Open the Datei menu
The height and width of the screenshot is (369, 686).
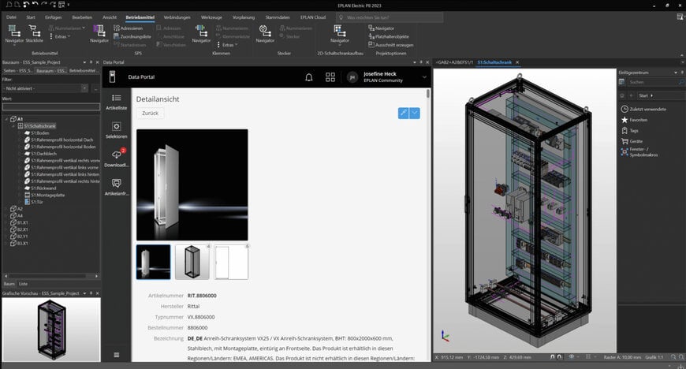click(x=11, y=17)
